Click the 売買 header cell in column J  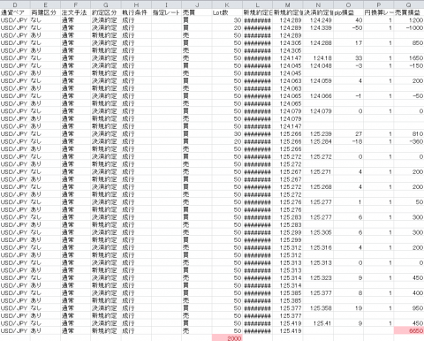[x=197, y=12]
